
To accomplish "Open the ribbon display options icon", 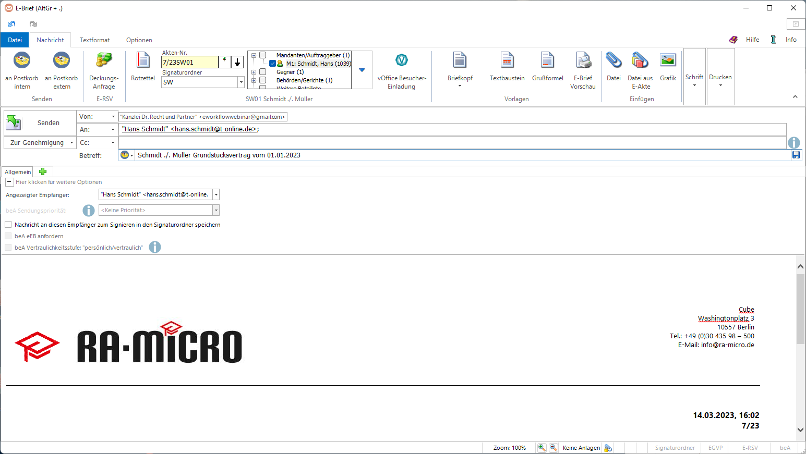I will tap(796, 24).
